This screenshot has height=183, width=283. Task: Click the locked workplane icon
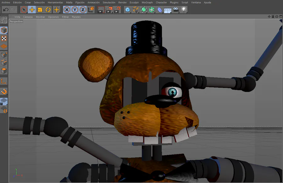coord(4,102)
